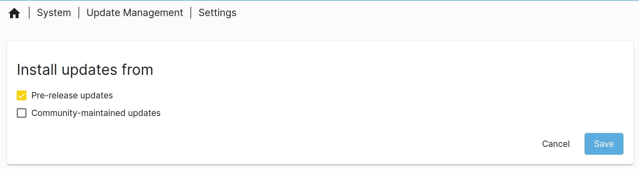Click the home icon in the breadcrumb
Image resolution: width=639 pixels, height=169 pixels.
click(x=14, y=13)
